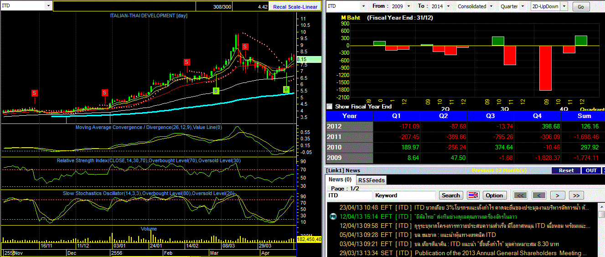Click the ITD symbol field in news search
The height and width of the screenshot is (257, 605).
349,195
